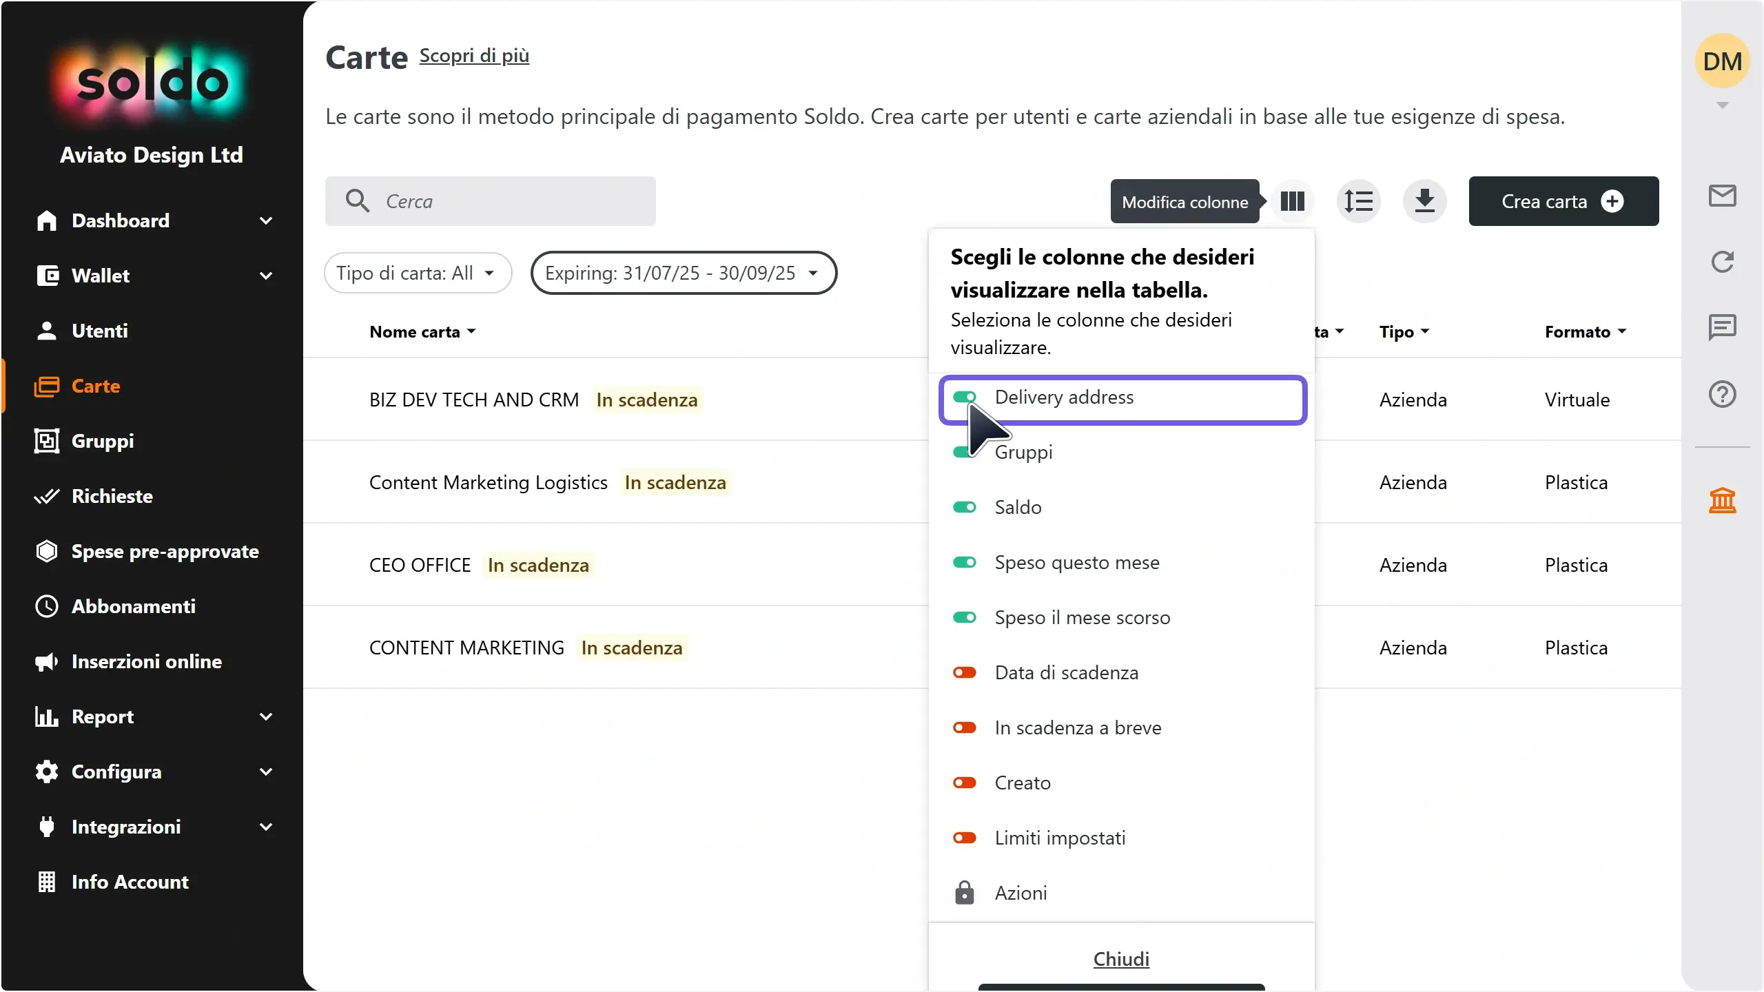Expand the Dashboard chevron
This screenshot has width=1764, height=992.
click(266, 220)
